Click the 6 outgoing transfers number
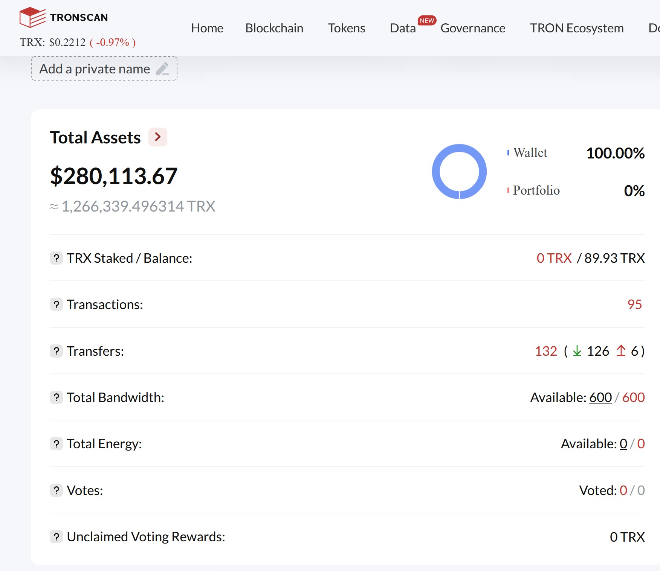 tap(634, 351)
